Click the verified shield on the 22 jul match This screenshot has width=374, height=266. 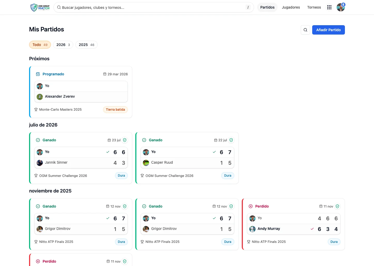(x=231, y=140)
